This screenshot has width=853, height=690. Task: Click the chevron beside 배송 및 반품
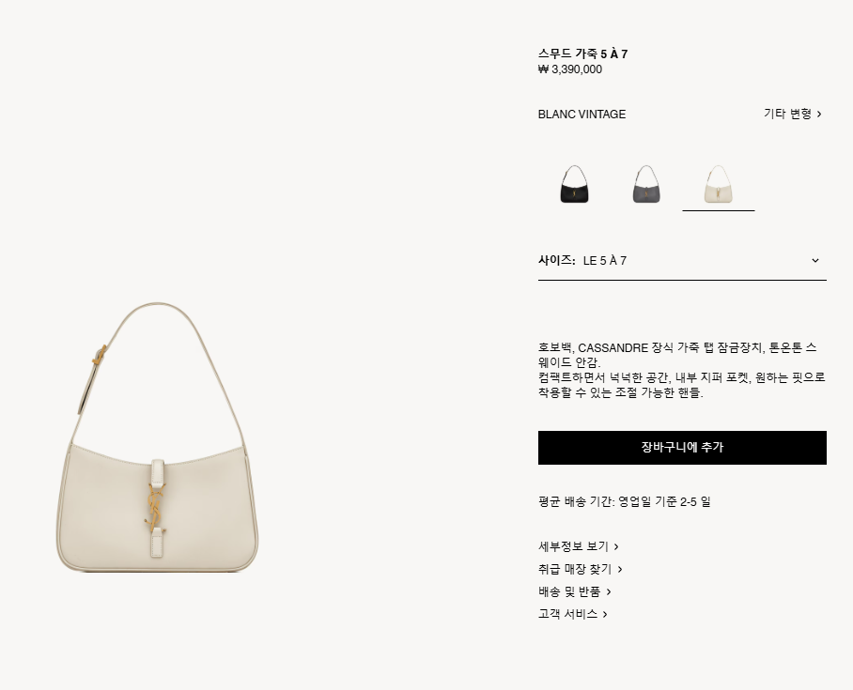[609, 591]
